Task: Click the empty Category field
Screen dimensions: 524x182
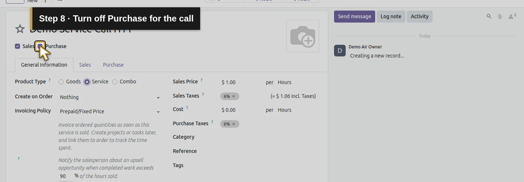Action: point(269,137)
